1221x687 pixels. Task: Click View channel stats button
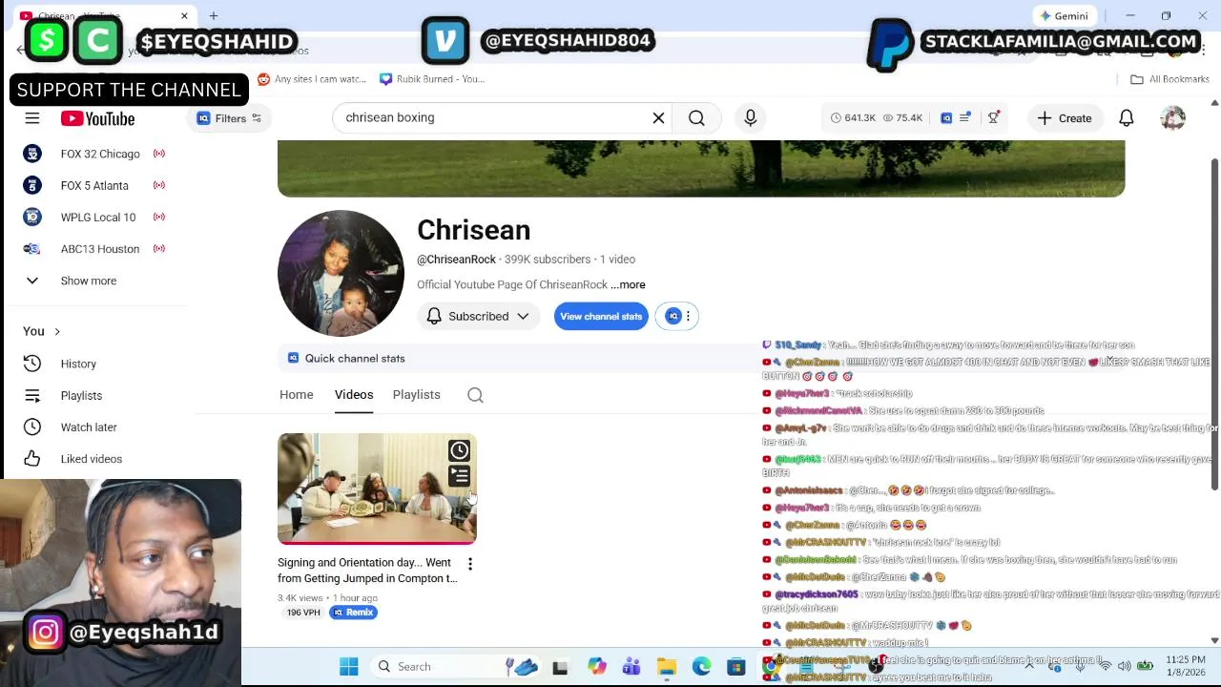click(601, 316)
